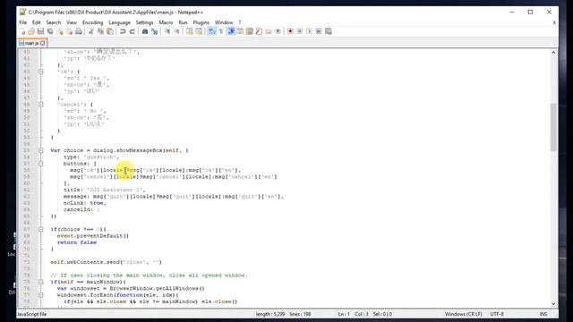Click the Print toolbar icon
This screenshot has height=322, width=573.
[x=78, y=32]
